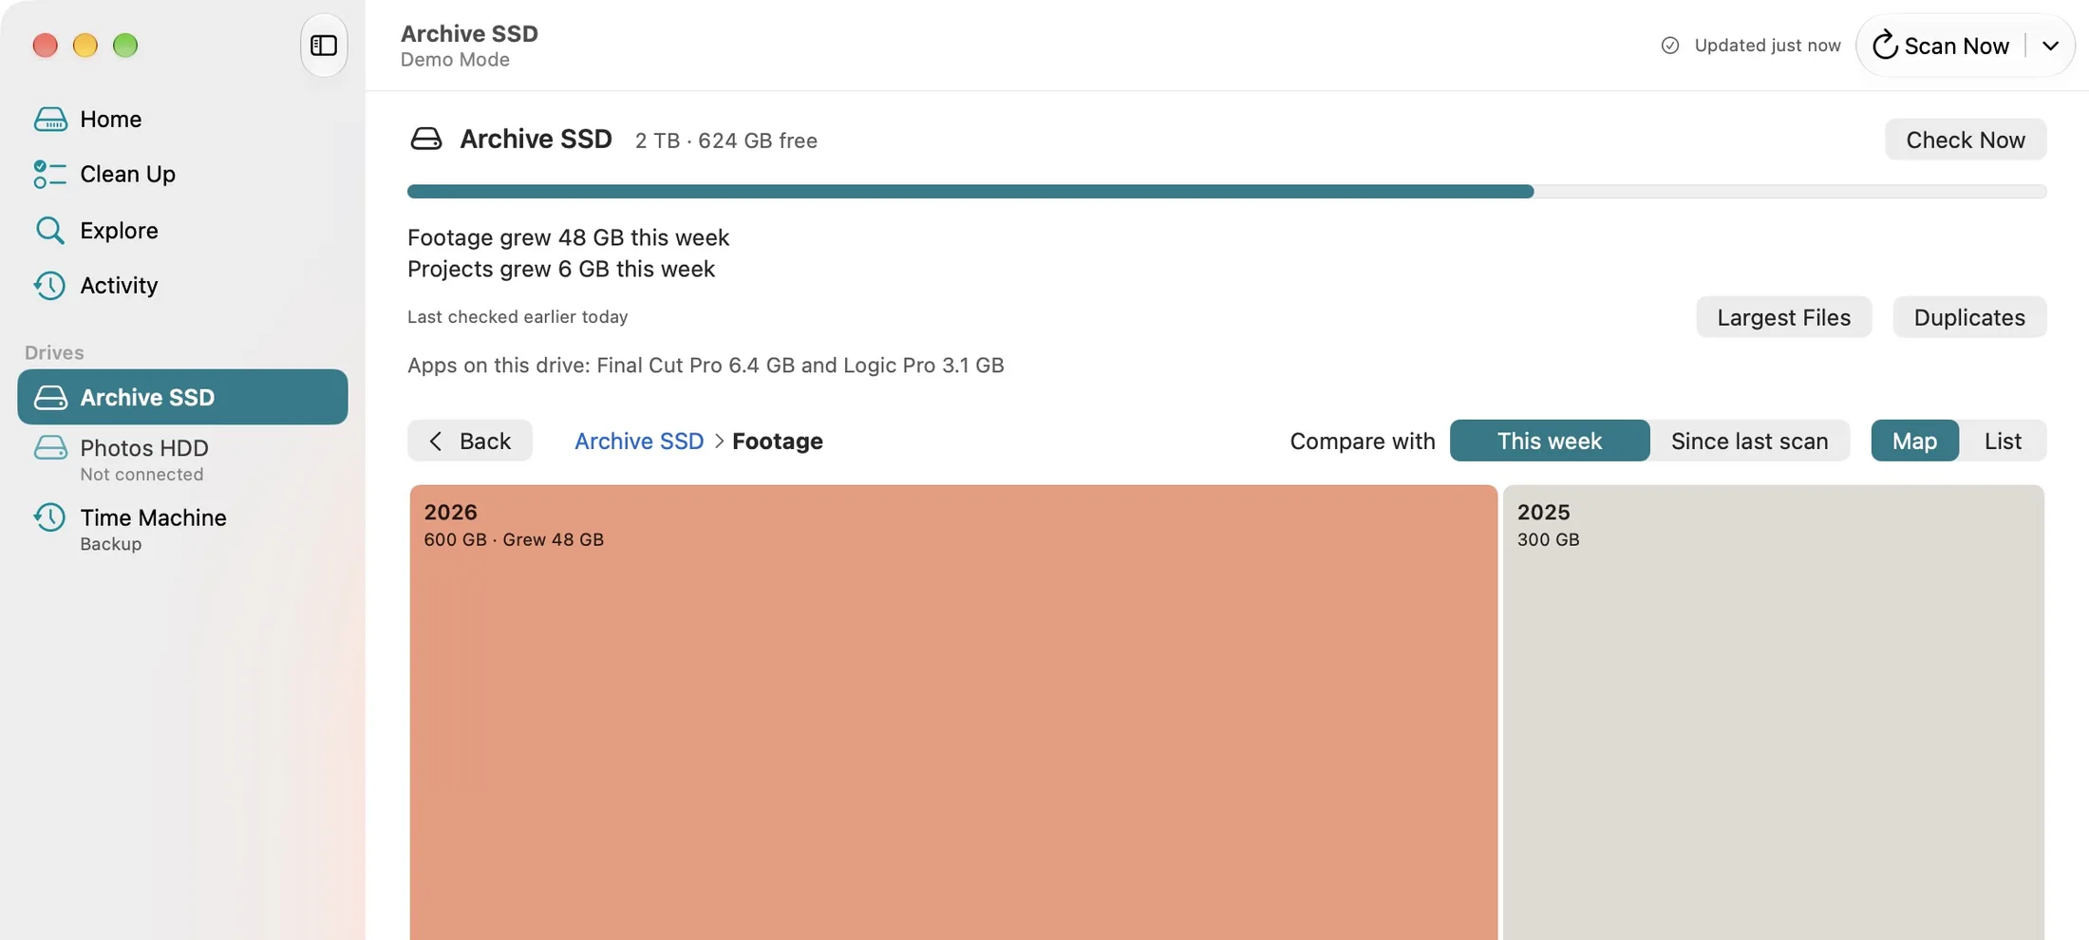The height and width of the screenshot is (940, 2089).
Task: Click the Updated just now checkmark icon
Action: pyautogui.click(x=1670, y=46)
